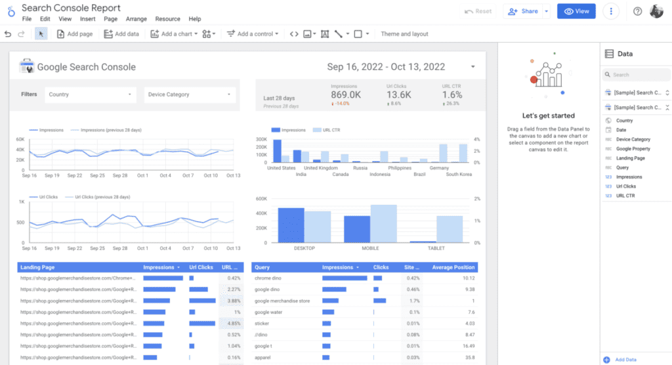Open the Share options dropdown arrow
Image resolution: width=672 pixels, height=365 pixels.
tap(547, 11)
